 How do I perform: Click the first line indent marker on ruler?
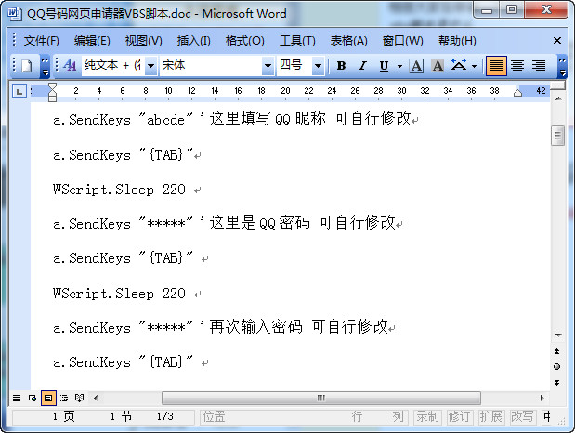(x=52, y=86)
